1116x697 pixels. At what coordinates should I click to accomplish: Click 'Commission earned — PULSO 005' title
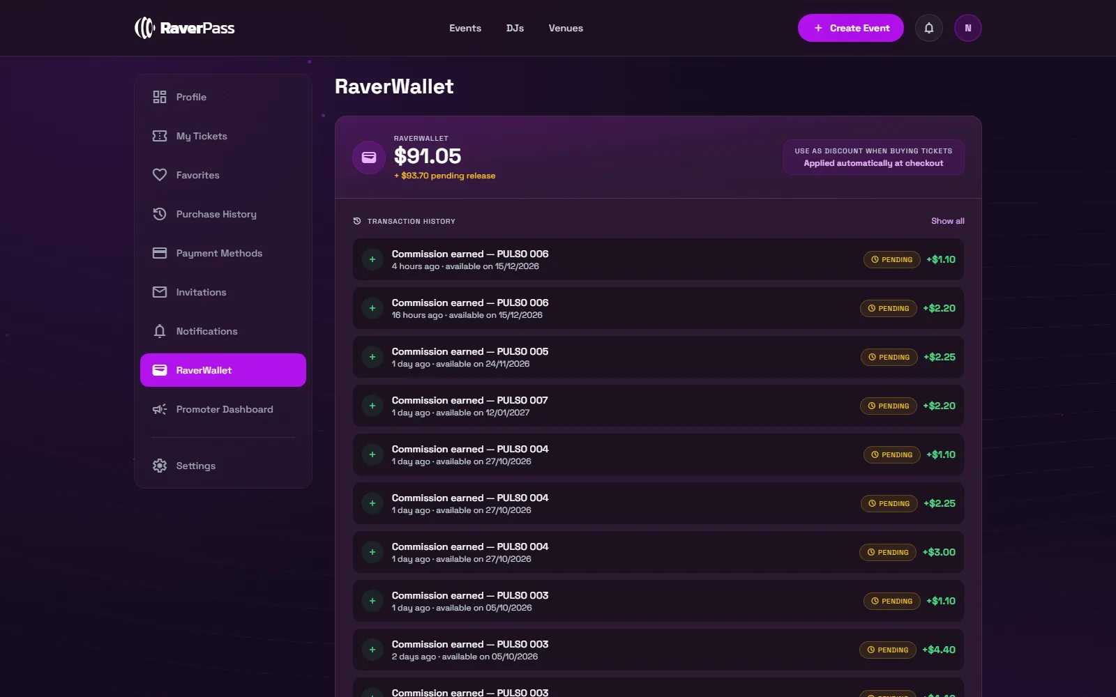coord(470,351)
